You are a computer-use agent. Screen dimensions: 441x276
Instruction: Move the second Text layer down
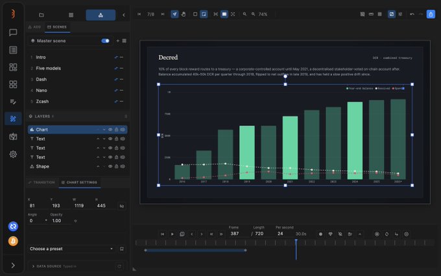click(104, 148)
